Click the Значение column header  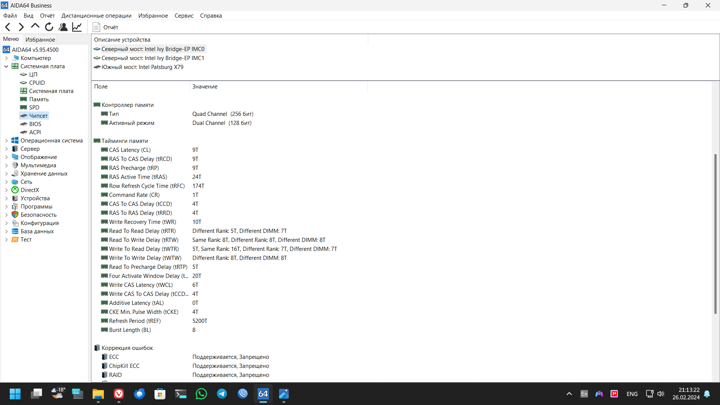click(x=205, y=87)
